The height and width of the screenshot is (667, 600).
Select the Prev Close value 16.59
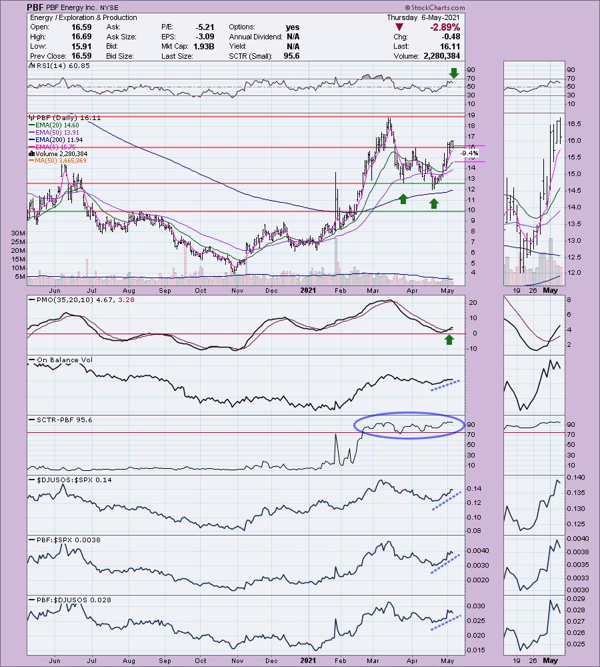[x=81, y=56]
